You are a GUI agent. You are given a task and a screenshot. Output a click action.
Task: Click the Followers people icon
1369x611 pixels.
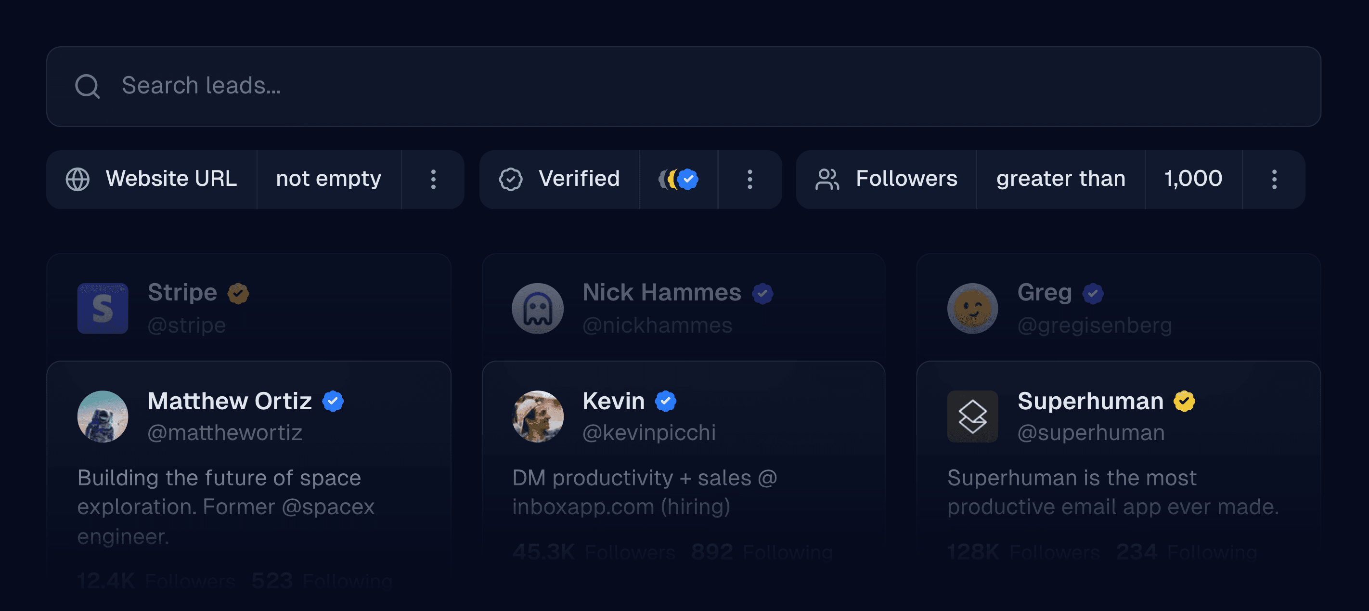827,179
